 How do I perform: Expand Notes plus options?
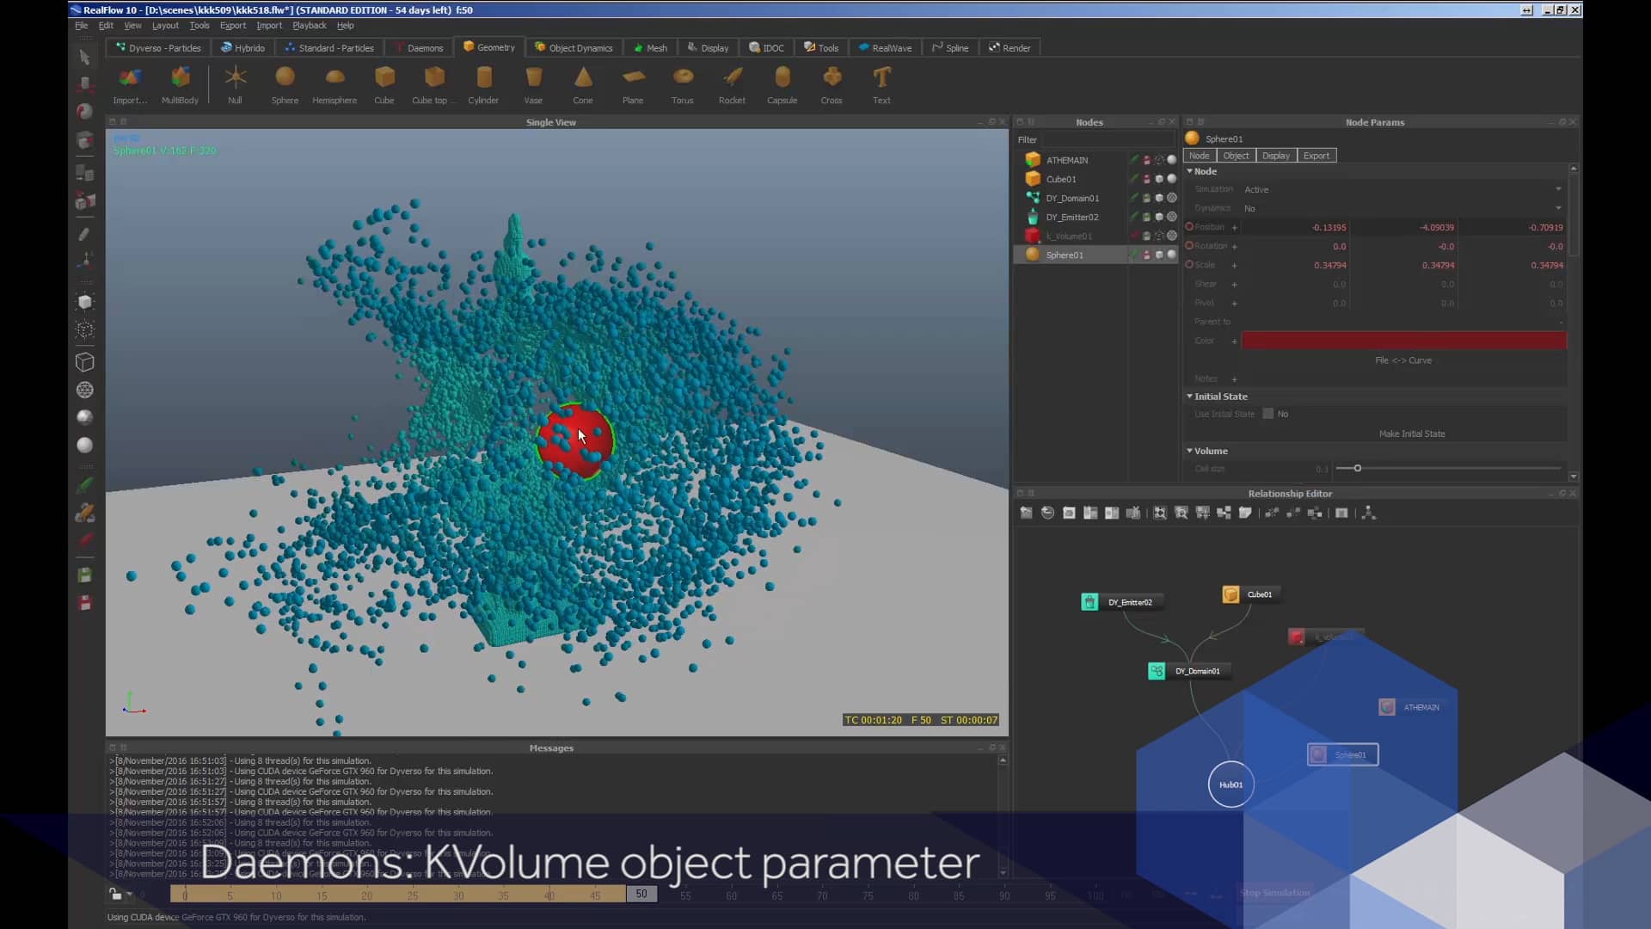coord(1234,379)
